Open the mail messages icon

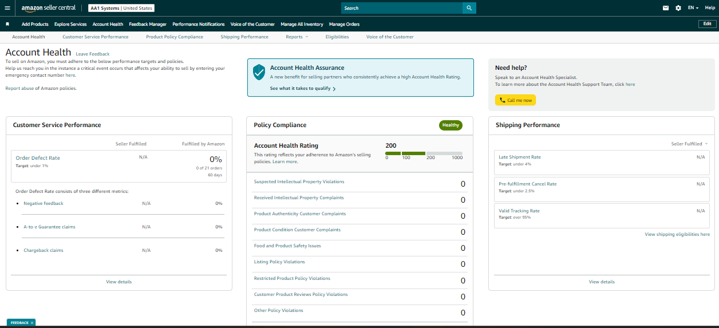pos(666,8)
